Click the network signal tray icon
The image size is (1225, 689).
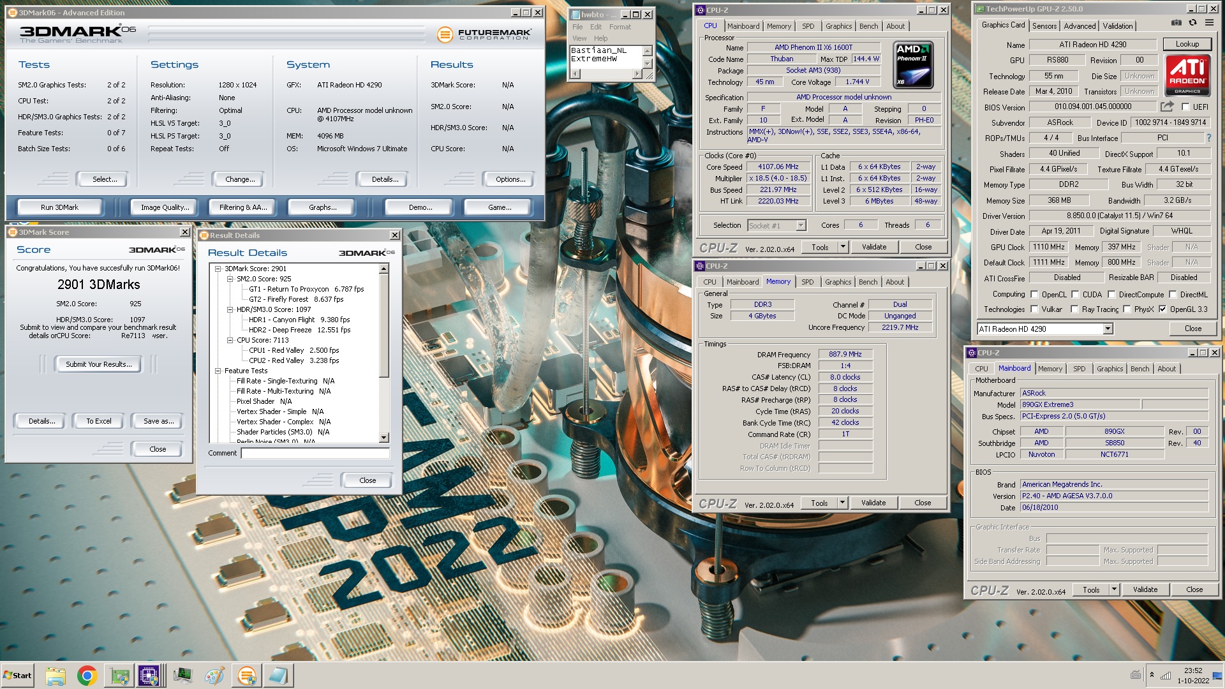pyautogui.click(x=1166, y=675)
